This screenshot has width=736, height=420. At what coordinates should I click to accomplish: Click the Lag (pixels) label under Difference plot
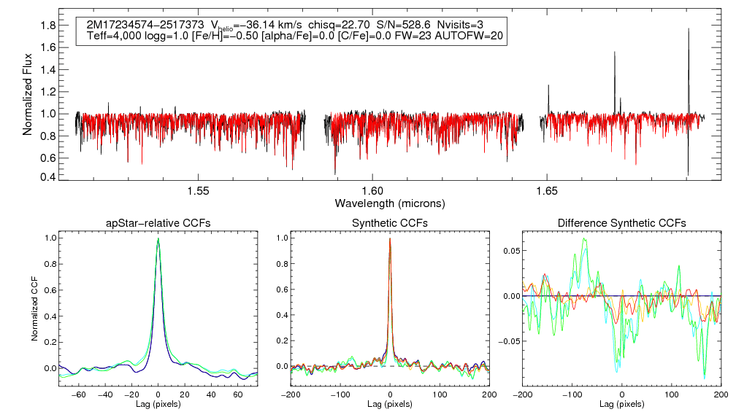[x=621, y=403]
